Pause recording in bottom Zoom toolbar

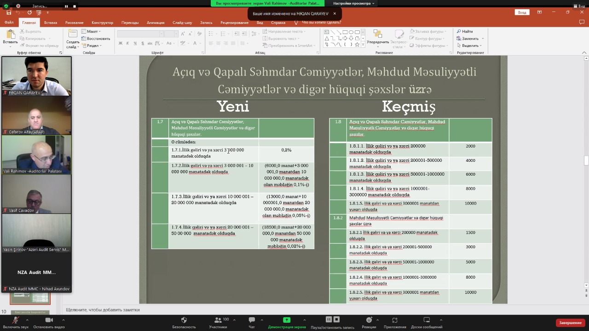coord(329,320)
